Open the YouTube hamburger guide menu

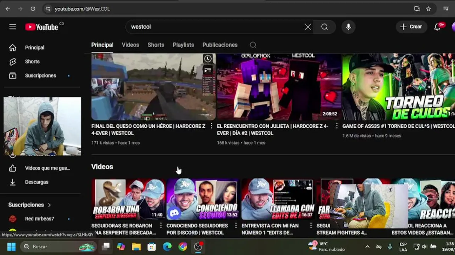(12, 27)
